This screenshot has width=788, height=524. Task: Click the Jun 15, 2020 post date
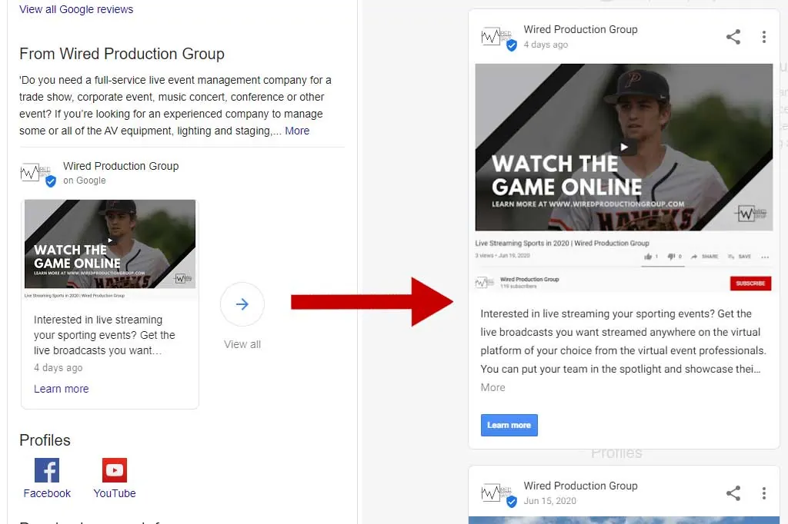[549, 501]
